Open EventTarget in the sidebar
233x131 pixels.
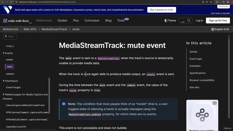pos(13,87)
